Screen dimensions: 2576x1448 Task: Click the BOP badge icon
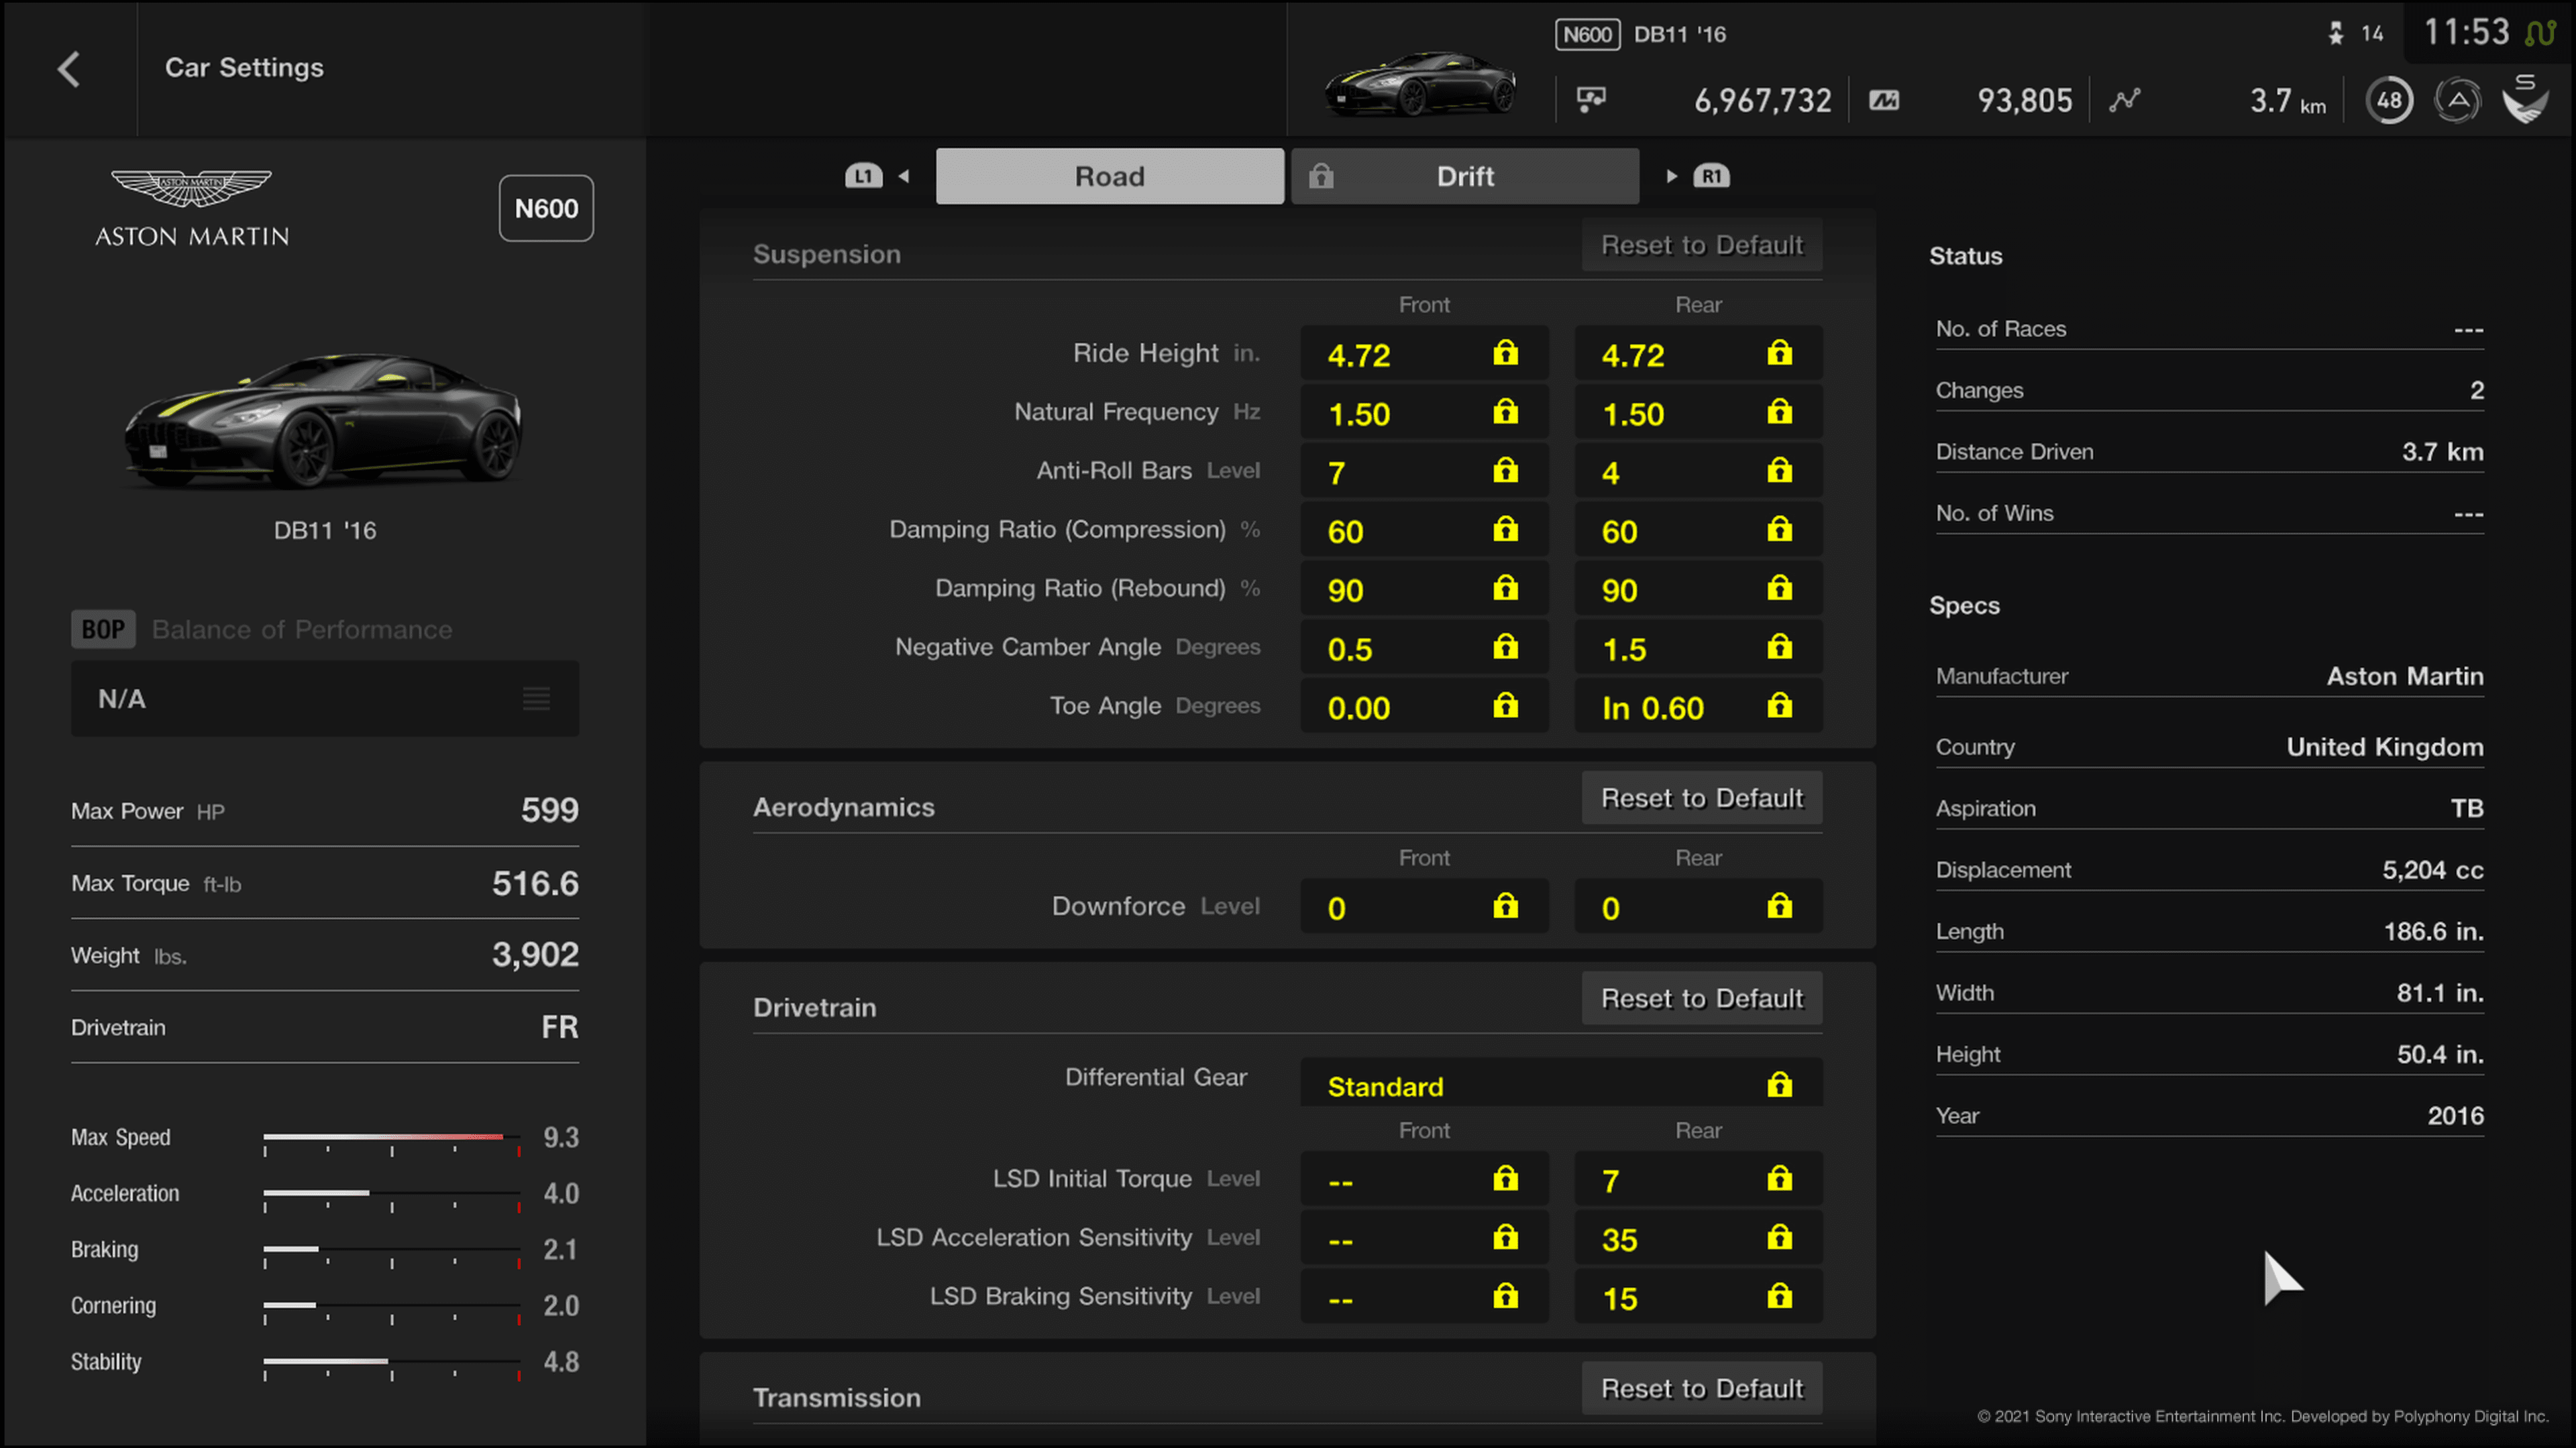103,629
